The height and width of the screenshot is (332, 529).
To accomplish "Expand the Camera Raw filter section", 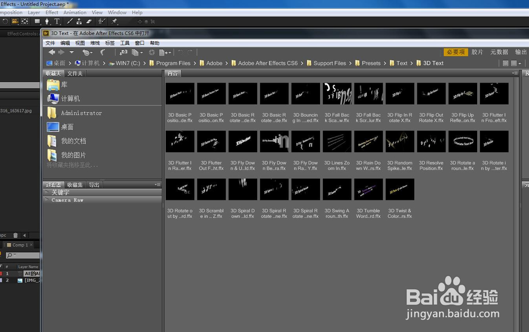I will point(47,199).
